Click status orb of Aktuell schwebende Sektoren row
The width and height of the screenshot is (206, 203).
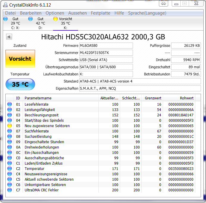(10, 179)
